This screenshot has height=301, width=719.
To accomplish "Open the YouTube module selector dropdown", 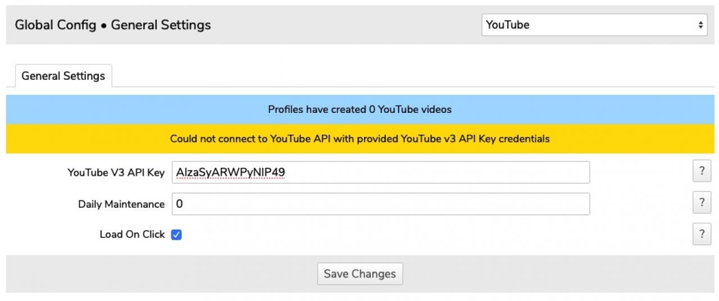I will 594,25.
